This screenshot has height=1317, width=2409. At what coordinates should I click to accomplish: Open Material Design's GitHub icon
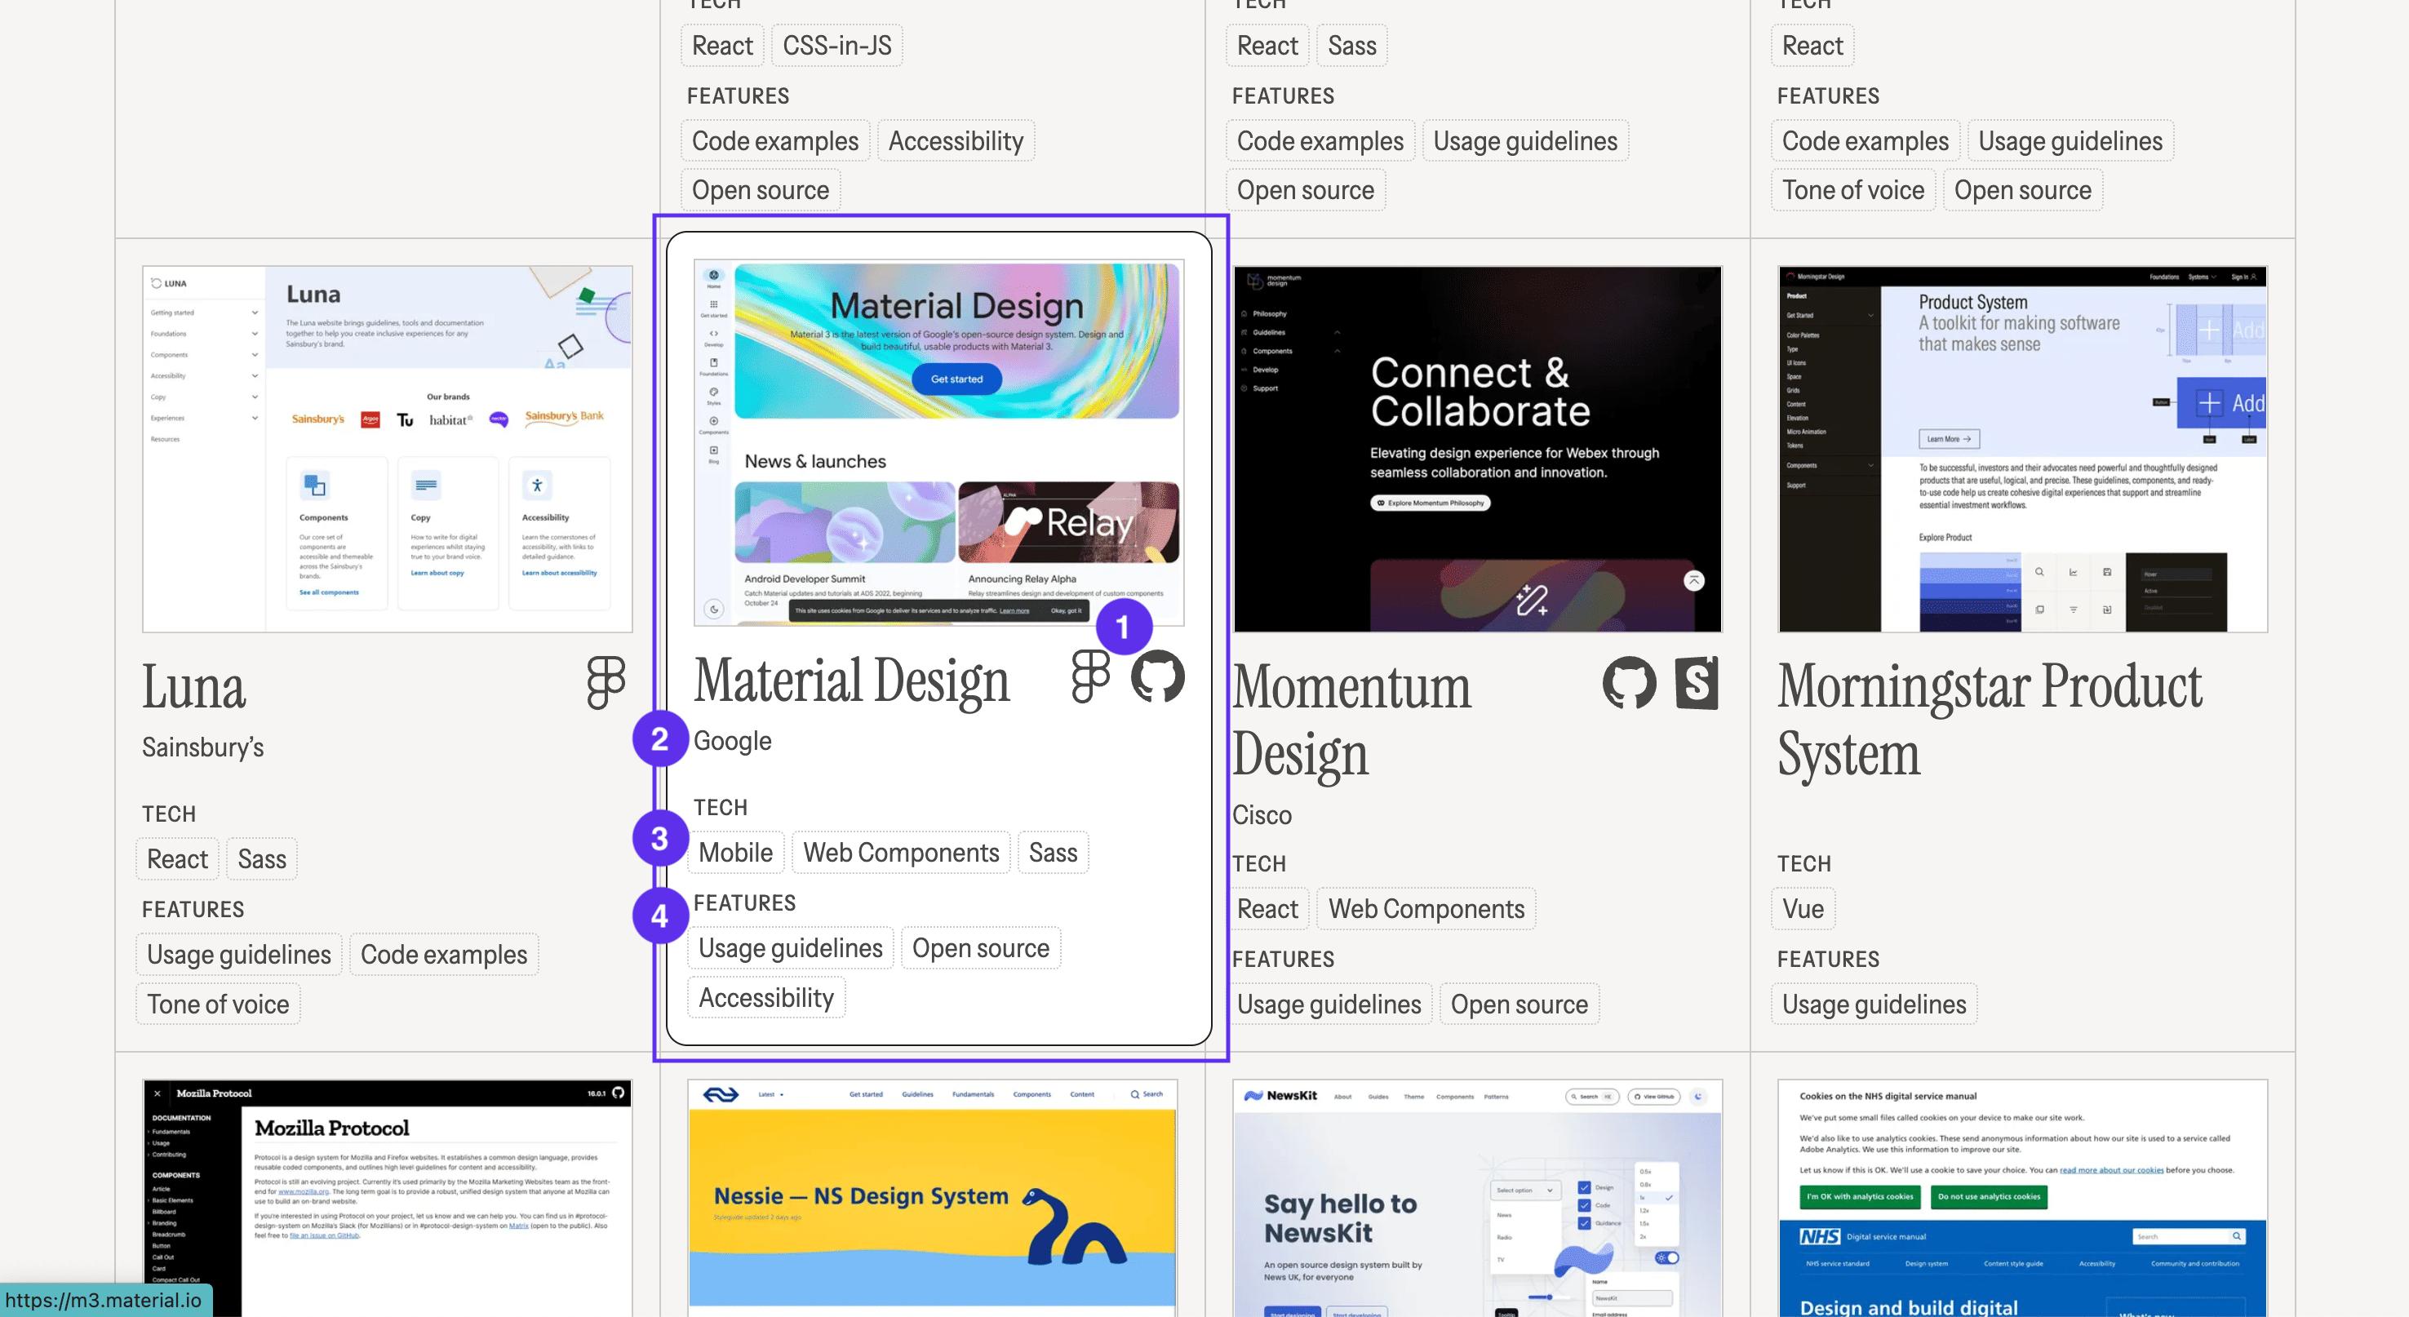click(1158, 676)
